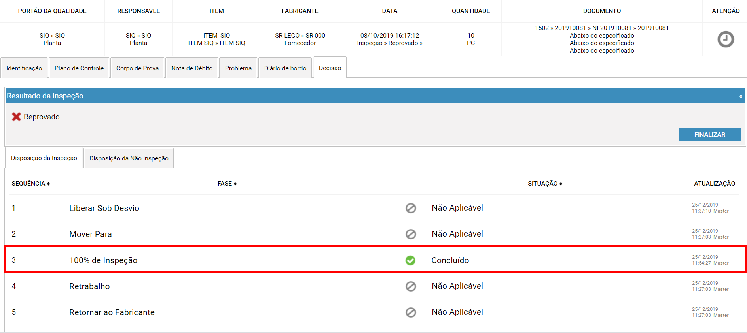Click the update time 11:37:10 Master
The width and height of the screenshot is (747, 333).
coord(710,211)
